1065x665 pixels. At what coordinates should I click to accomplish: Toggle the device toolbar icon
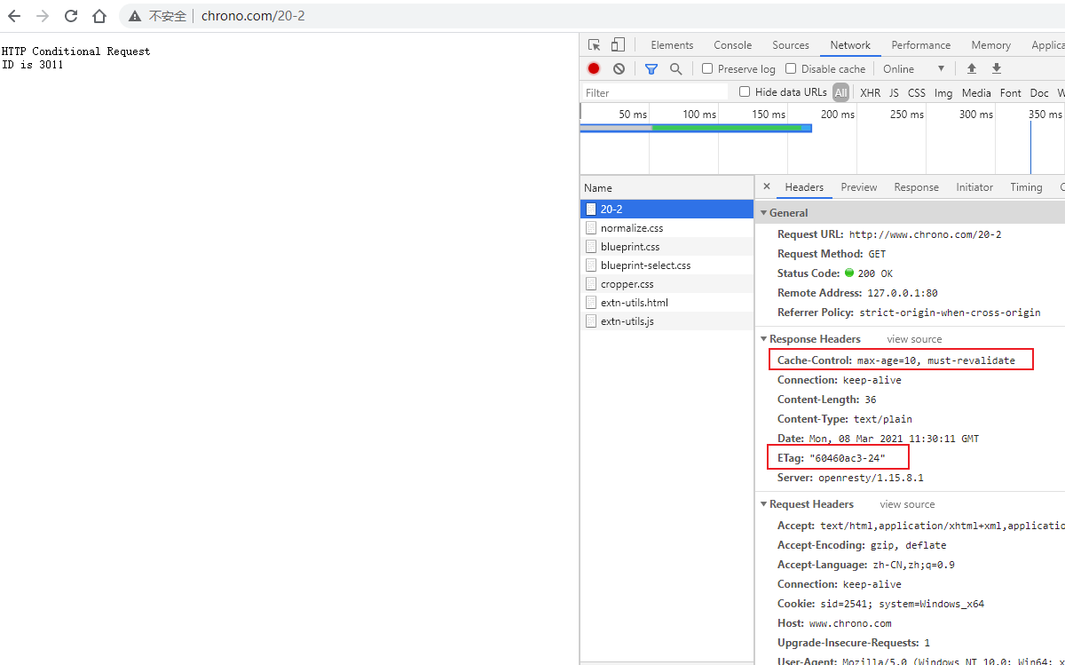click(618, 45)
